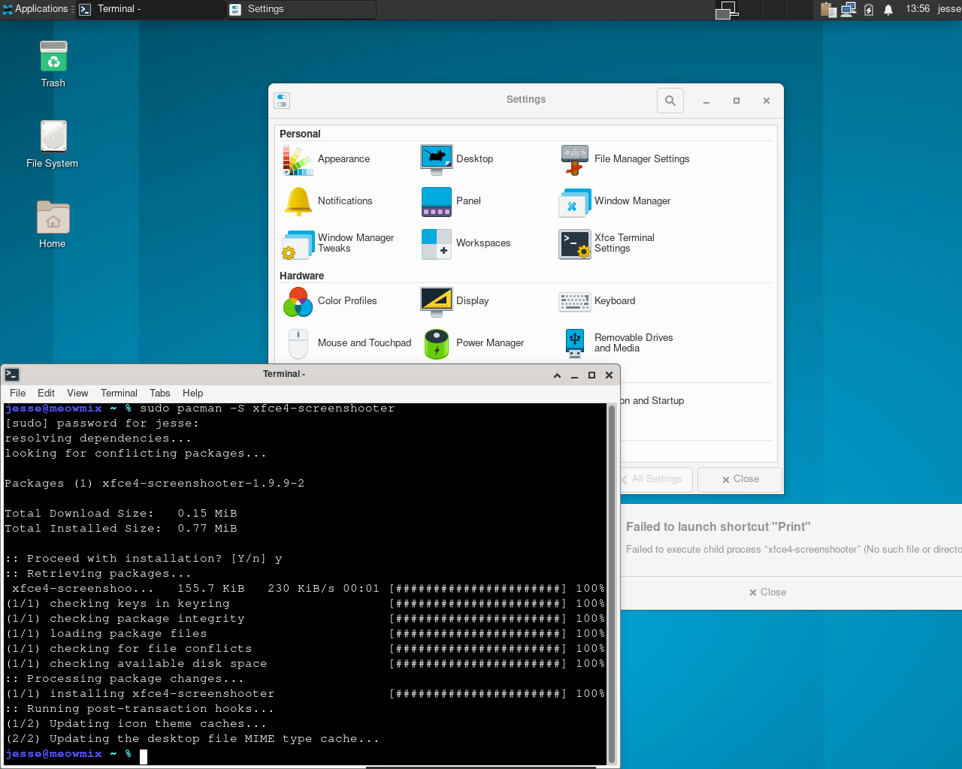Open Mouse and Touchpad icon

coord(298,343)
